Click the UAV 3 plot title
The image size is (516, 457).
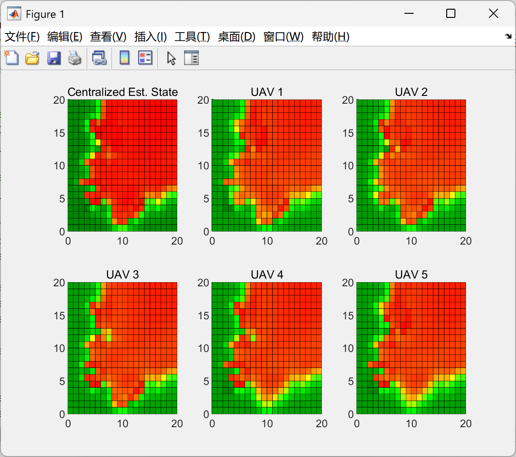[x=123, y=274]
